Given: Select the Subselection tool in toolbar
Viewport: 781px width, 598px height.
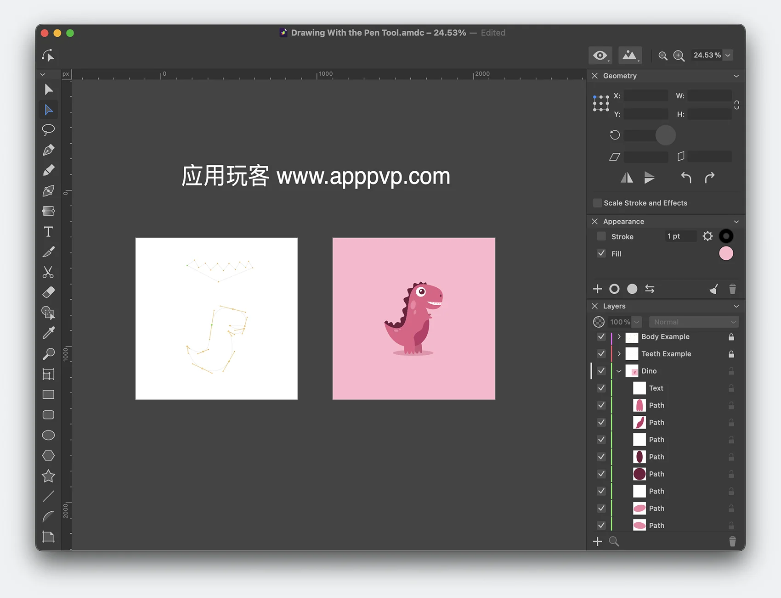Looking at the screenshot, I should 48,110.
